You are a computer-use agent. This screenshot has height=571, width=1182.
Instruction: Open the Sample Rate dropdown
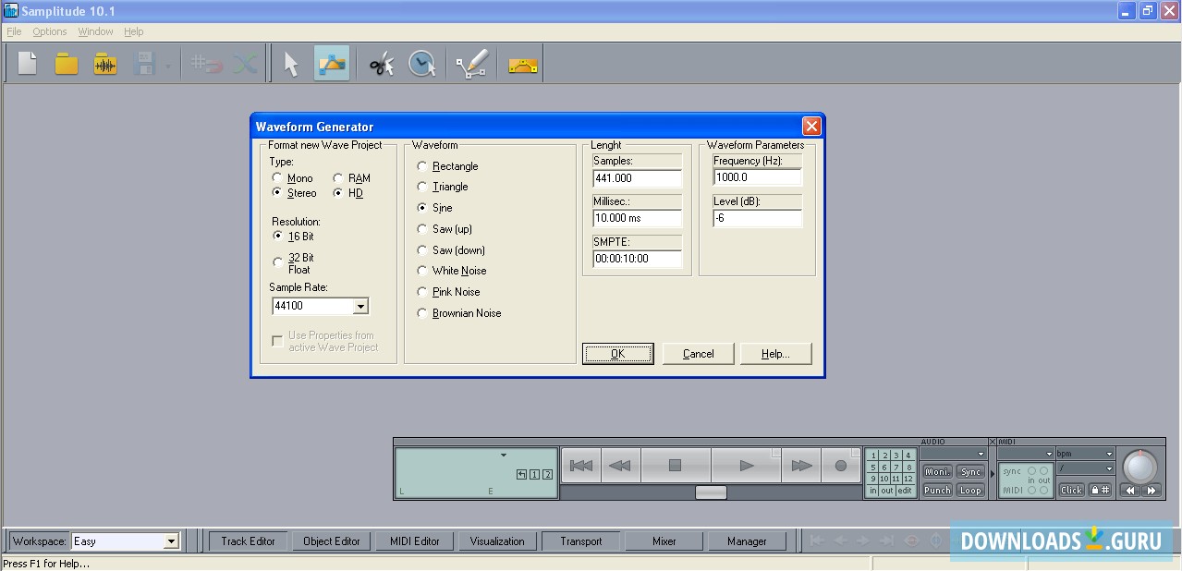(x=362, y=306)
